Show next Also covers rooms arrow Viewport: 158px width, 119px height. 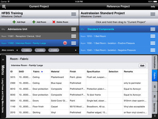[76, 50]
